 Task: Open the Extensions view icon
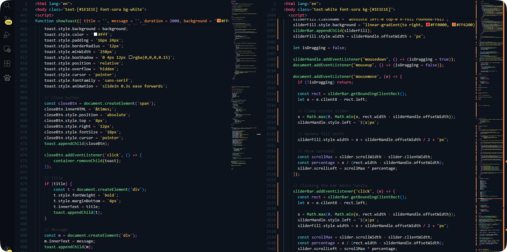click(x=7, y=64)
